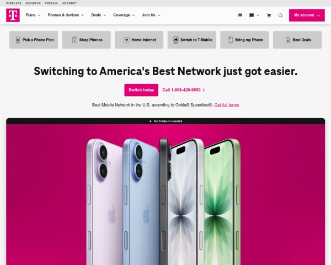Expand the Deals dropdown menu
Viewport: 331px width, 265px height.
click(99, 15)
